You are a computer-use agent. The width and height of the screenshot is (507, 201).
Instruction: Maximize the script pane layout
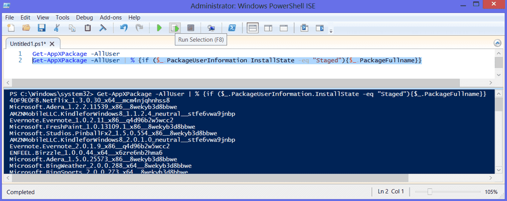pyautogui.click(x=284, y=28)
